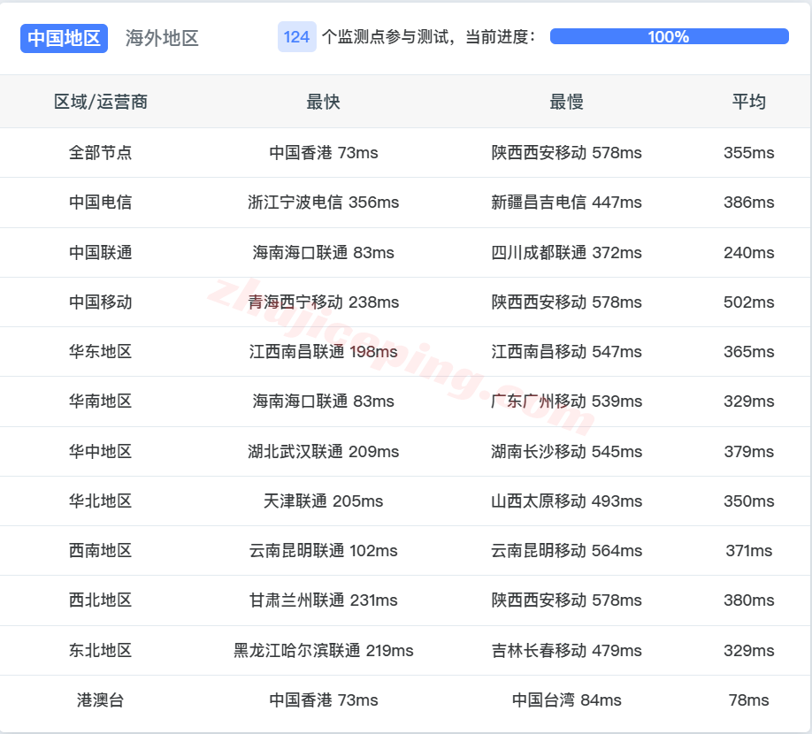Click the 365ms average value
This screenshot has height=734, width=812.
click(749, 352)
